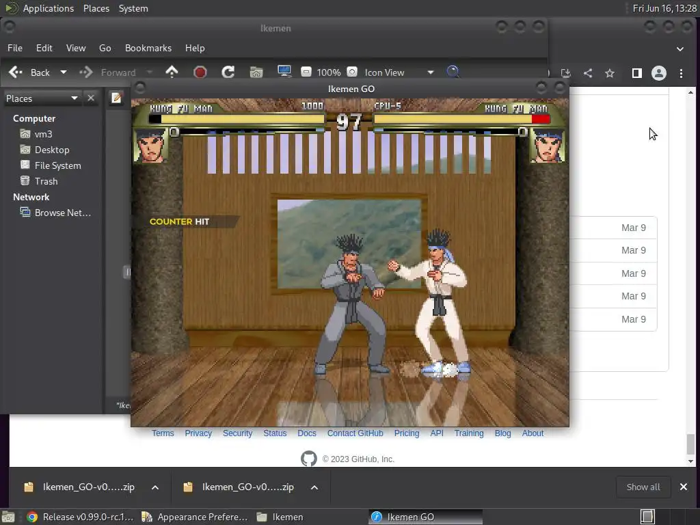The image size is (700, 525).
Task: Select Desktop in sidebar
Action: click(x=52, y=150)
